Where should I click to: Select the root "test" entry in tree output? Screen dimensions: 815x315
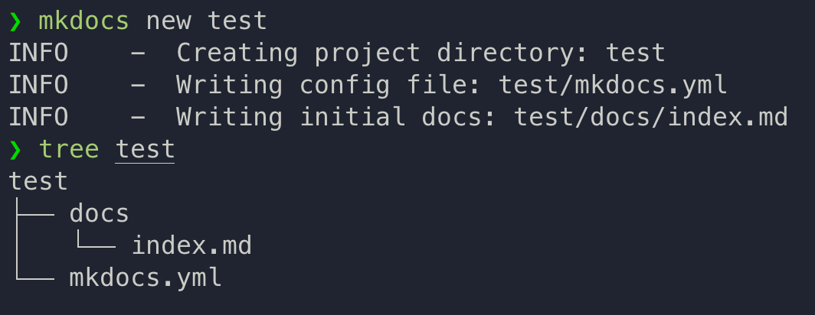pos(38,182)
